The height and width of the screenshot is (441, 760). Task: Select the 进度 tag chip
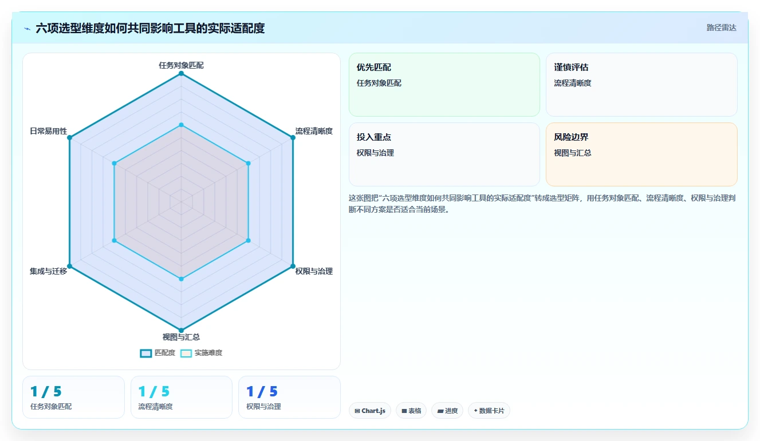click(447, 411)
